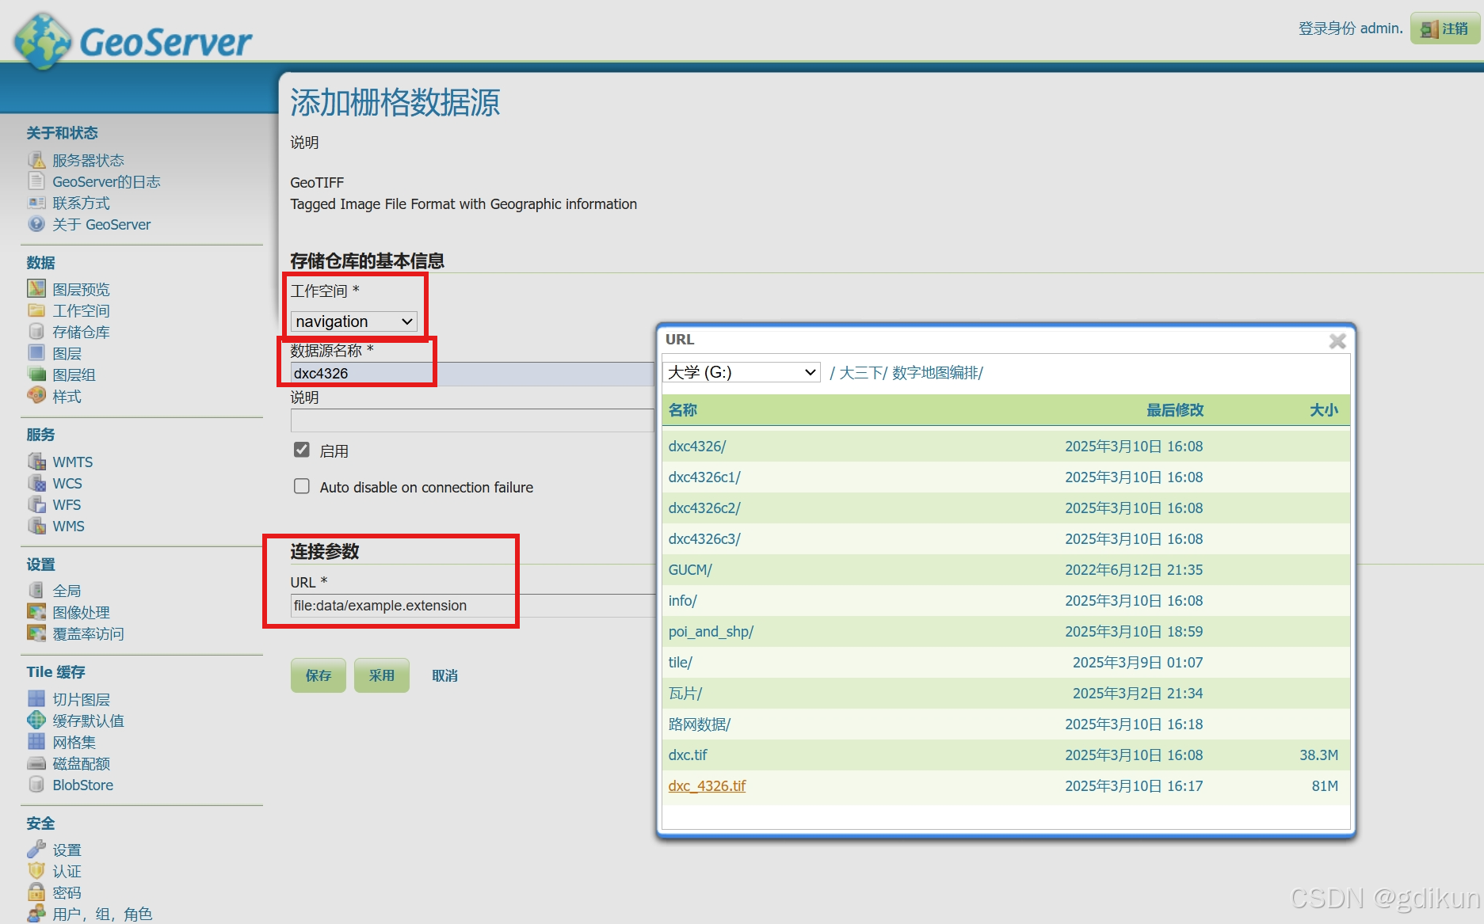Click the 保存 button
The height and width of the screenshot is (924, 1484).
(319, 675)
